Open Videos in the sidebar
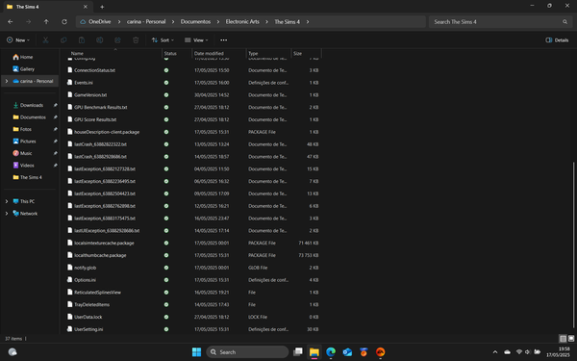Viewport: 577px width, 361px height. [23, 166]
